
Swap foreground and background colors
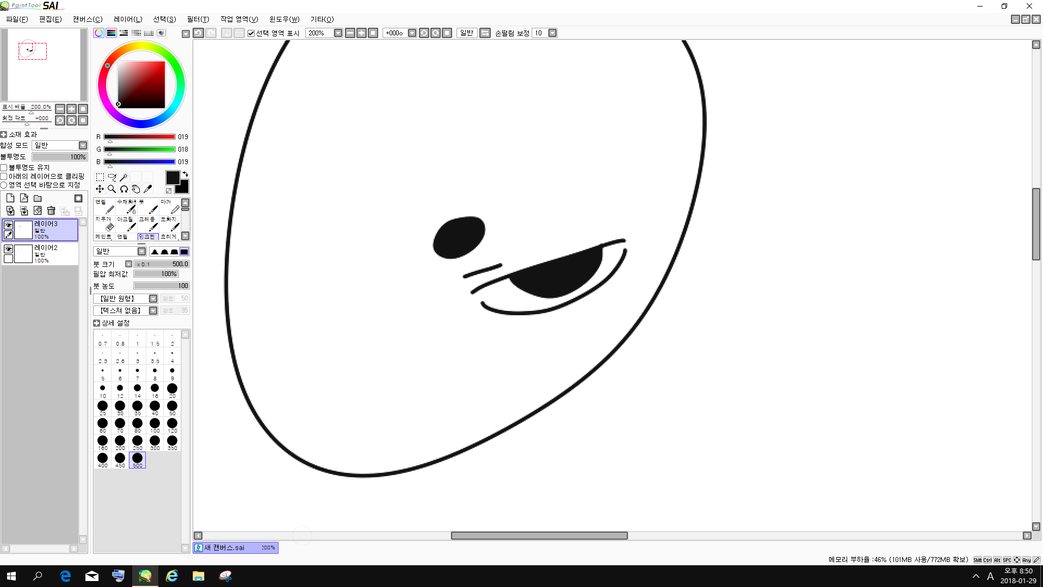(x=186, y=174)
